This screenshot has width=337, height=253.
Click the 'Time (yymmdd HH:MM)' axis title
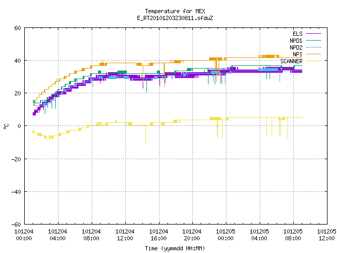point(175,248)
